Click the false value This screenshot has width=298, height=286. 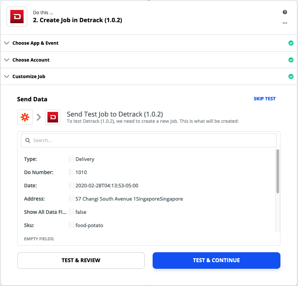pyautogui.click(x=81, y=212)
